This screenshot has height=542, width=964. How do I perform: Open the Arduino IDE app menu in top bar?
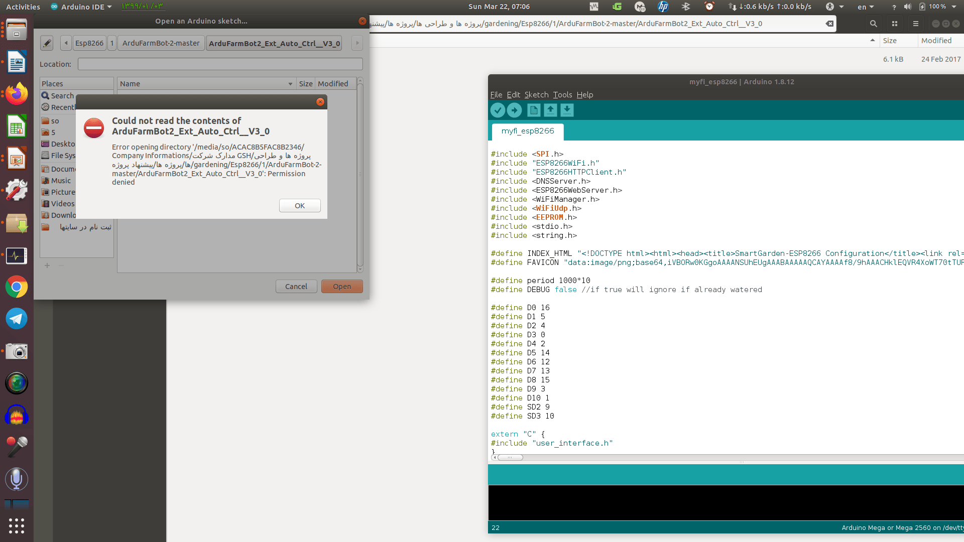coord(81,7)
